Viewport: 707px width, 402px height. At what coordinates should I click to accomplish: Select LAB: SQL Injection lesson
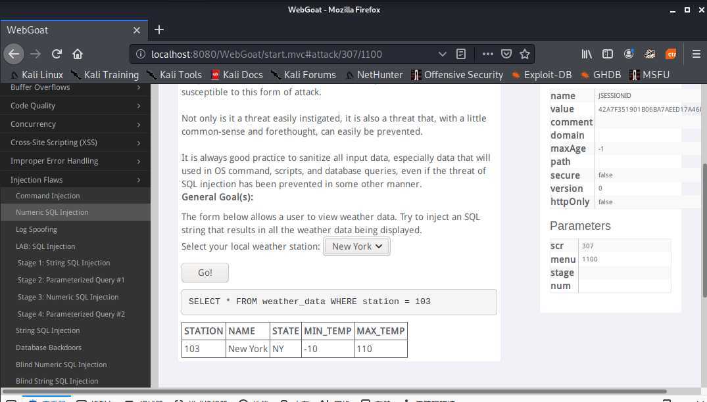(x=45, y=246)
